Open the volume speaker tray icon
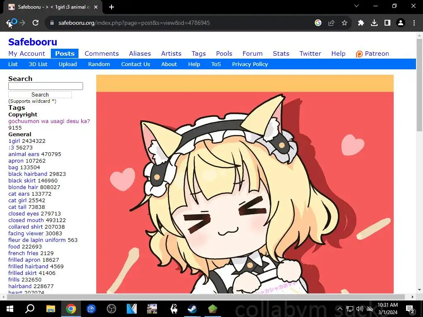Screen dimensions: 423x317 coord(360,309)
